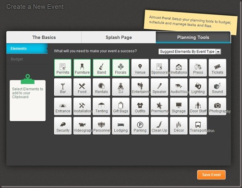Click the green clipboard clip icon
242x188 pixels.
coord(28,79)
